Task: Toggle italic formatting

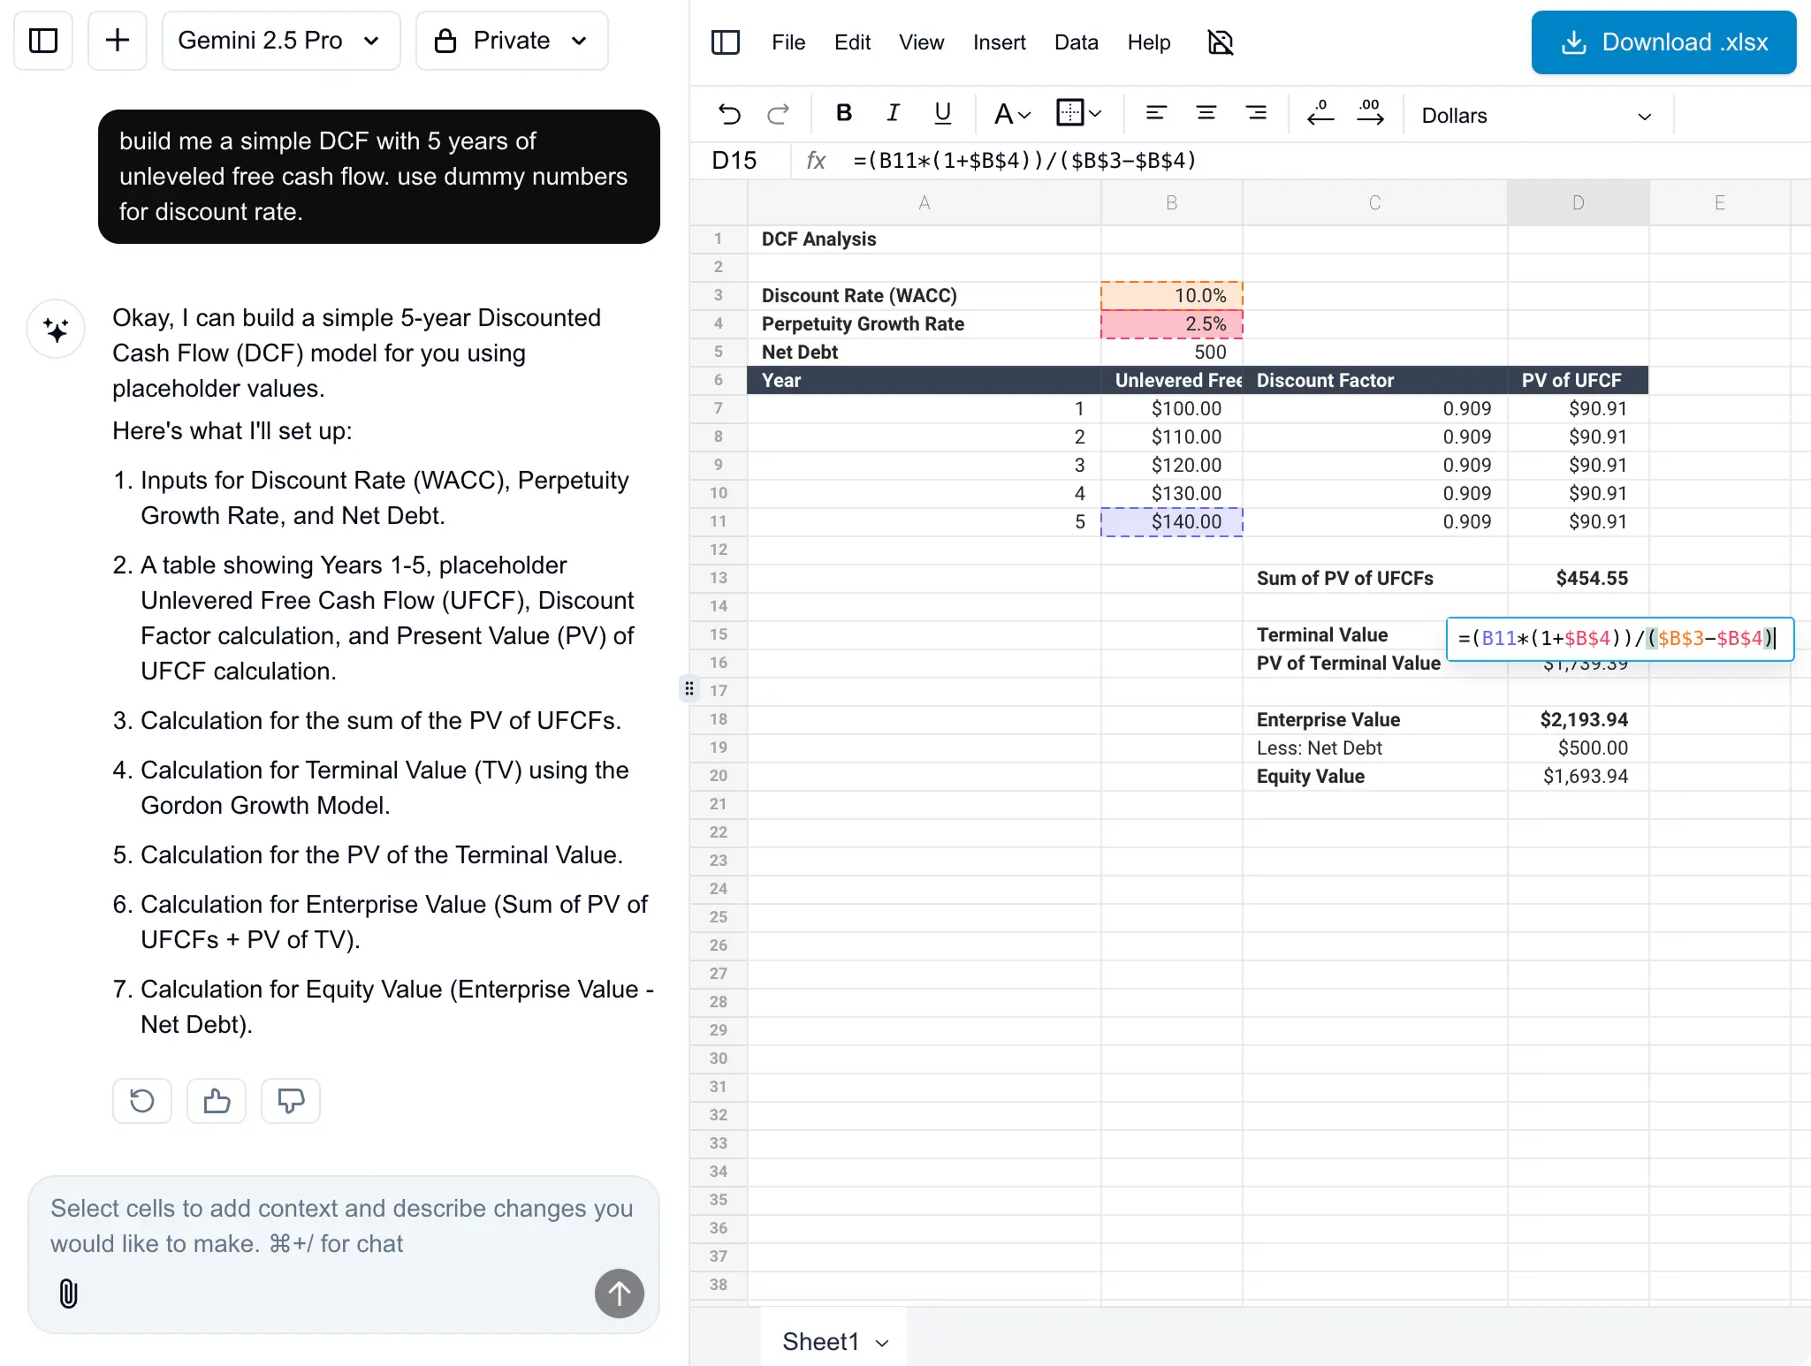Action: (x=893, y=113)
